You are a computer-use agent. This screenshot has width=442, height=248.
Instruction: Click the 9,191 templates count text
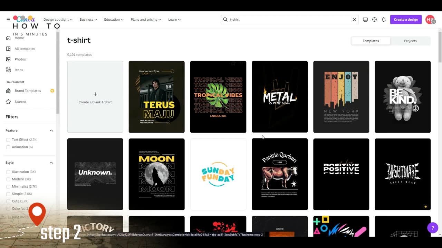pyautogui.click(x=79, y=55)
